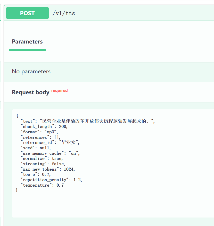Click the top_p value 0.7

[x=46, y=175]
